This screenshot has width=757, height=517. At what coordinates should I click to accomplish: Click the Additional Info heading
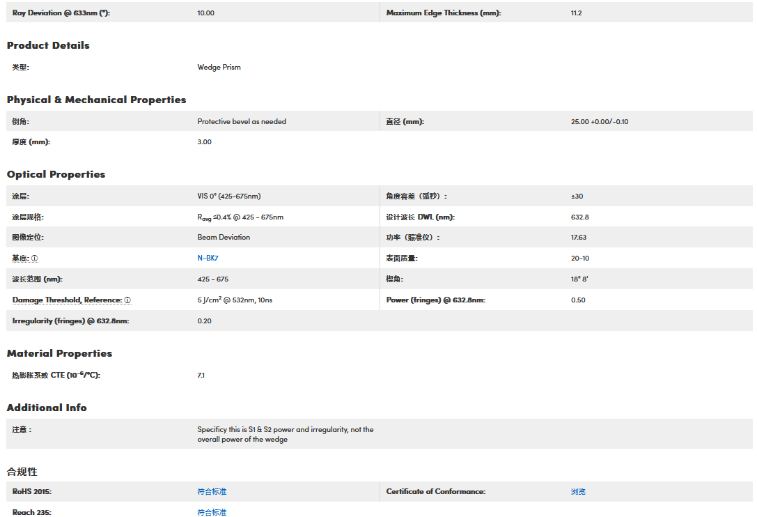coord(47,408)
